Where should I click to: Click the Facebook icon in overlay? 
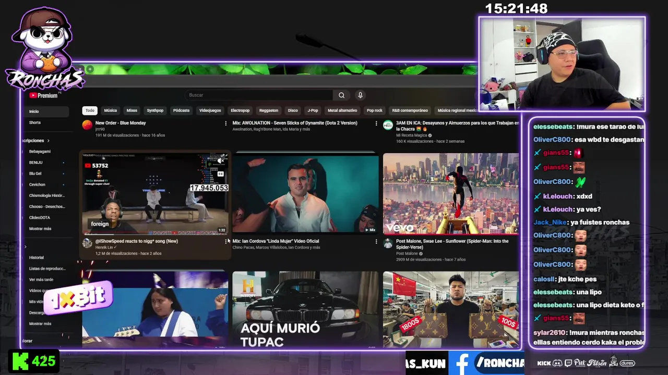462,363
